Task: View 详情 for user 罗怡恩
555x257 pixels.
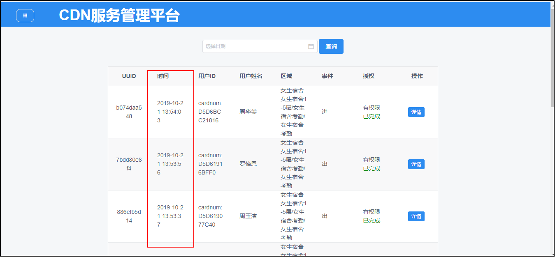Action: click(x=416, y=164)
